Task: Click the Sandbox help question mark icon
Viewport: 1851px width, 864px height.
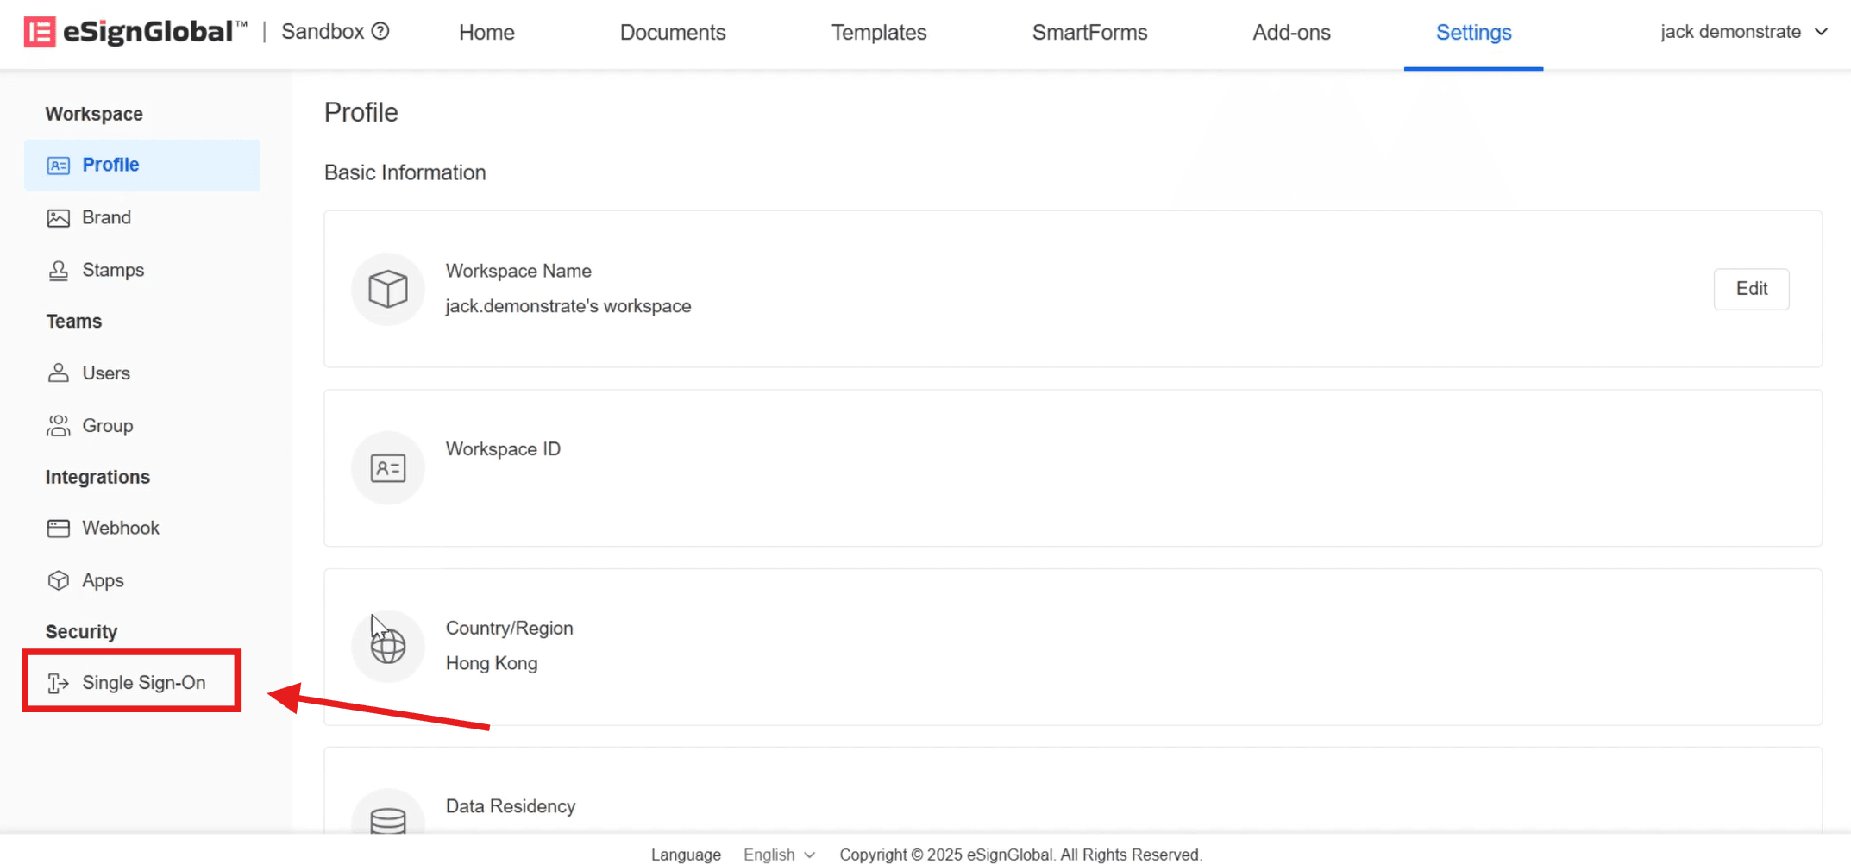Action: coord(380,32)
